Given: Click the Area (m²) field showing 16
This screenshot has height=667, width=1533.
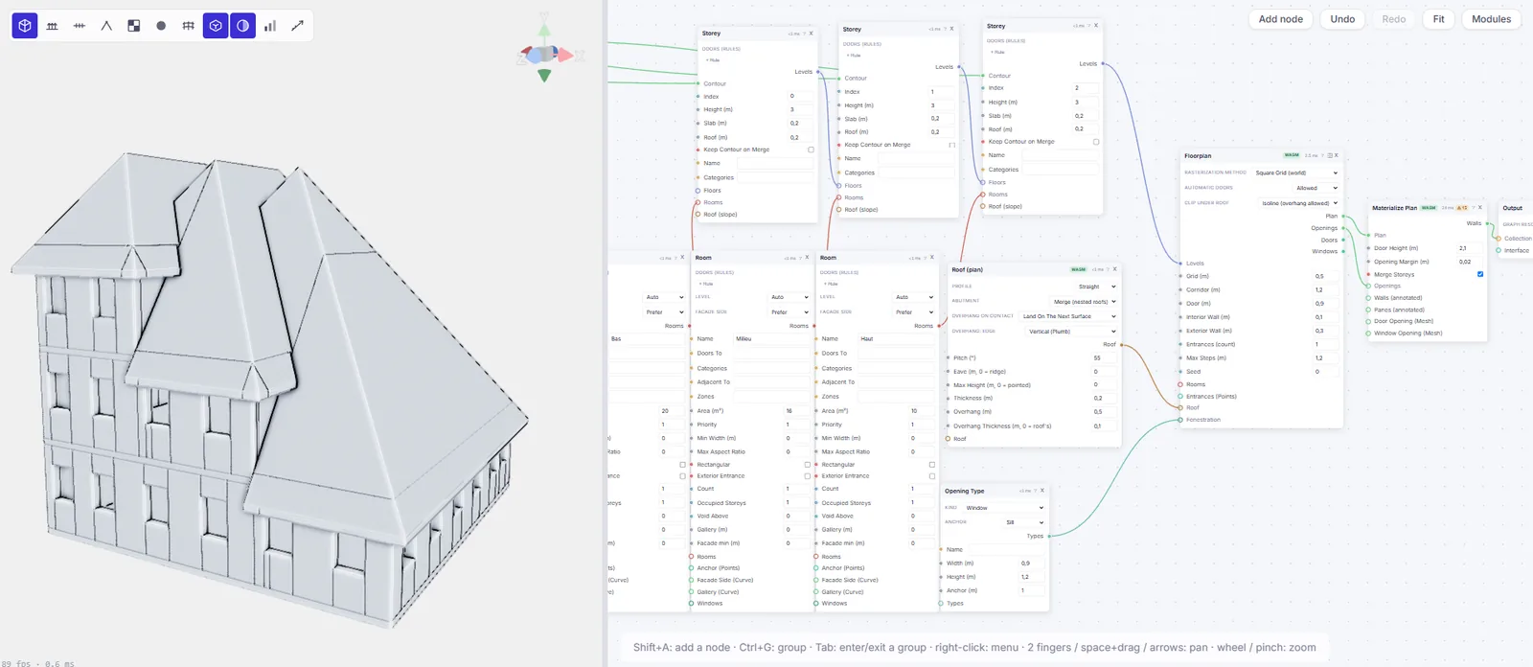Looking at the screenshot, I should pos(796,411).
